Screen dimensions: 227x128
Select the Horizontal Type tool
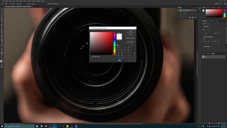[x=2, y=46]
